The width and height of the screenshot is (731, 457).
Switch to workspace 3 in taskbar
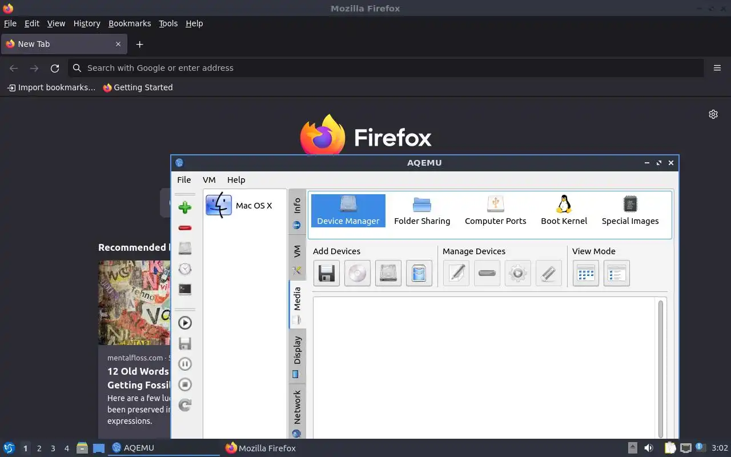click(53, 448)
